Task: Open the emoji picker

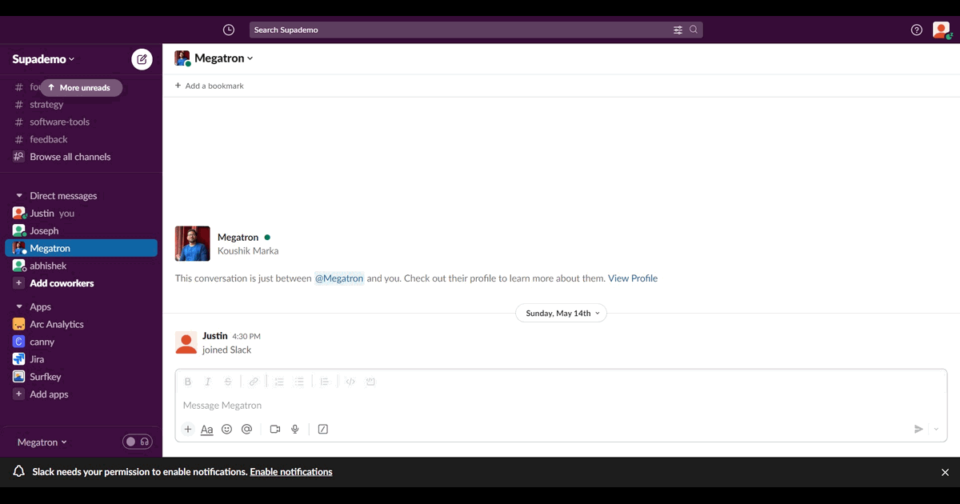Action: coord(226,430)
